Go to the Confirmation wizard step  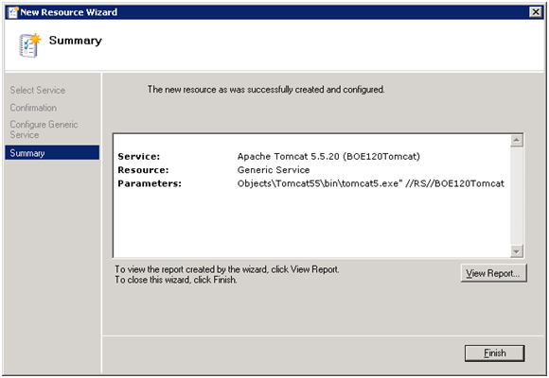(x=33, y=108)
